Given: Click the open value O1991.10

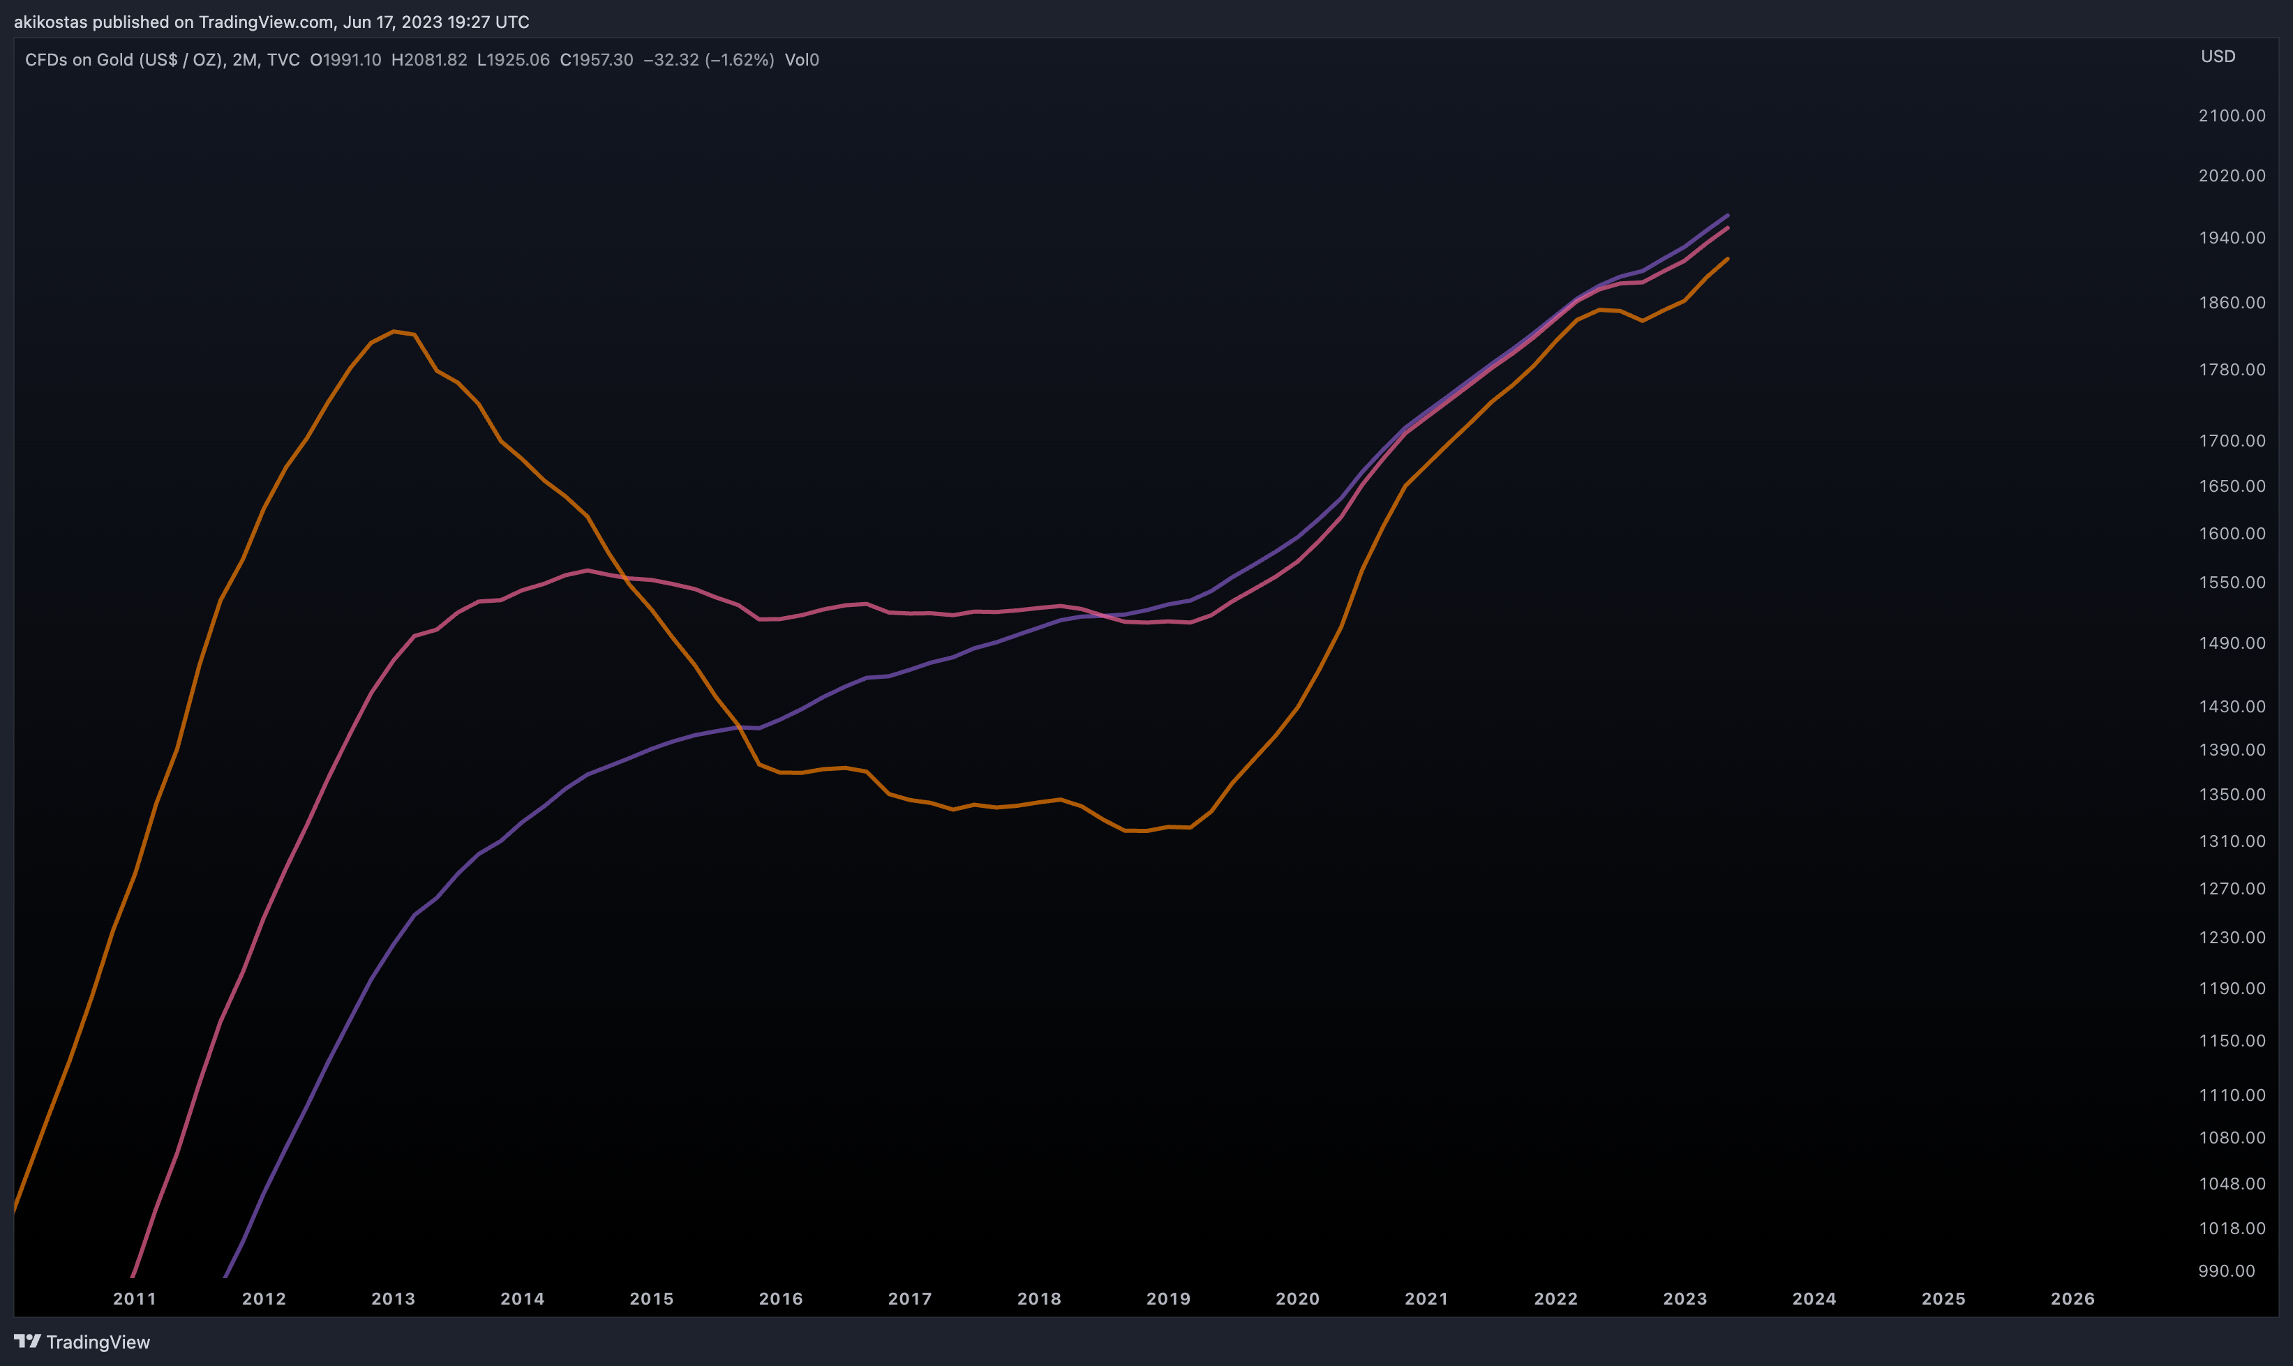Looking at the screenshot, I should 345,60.
